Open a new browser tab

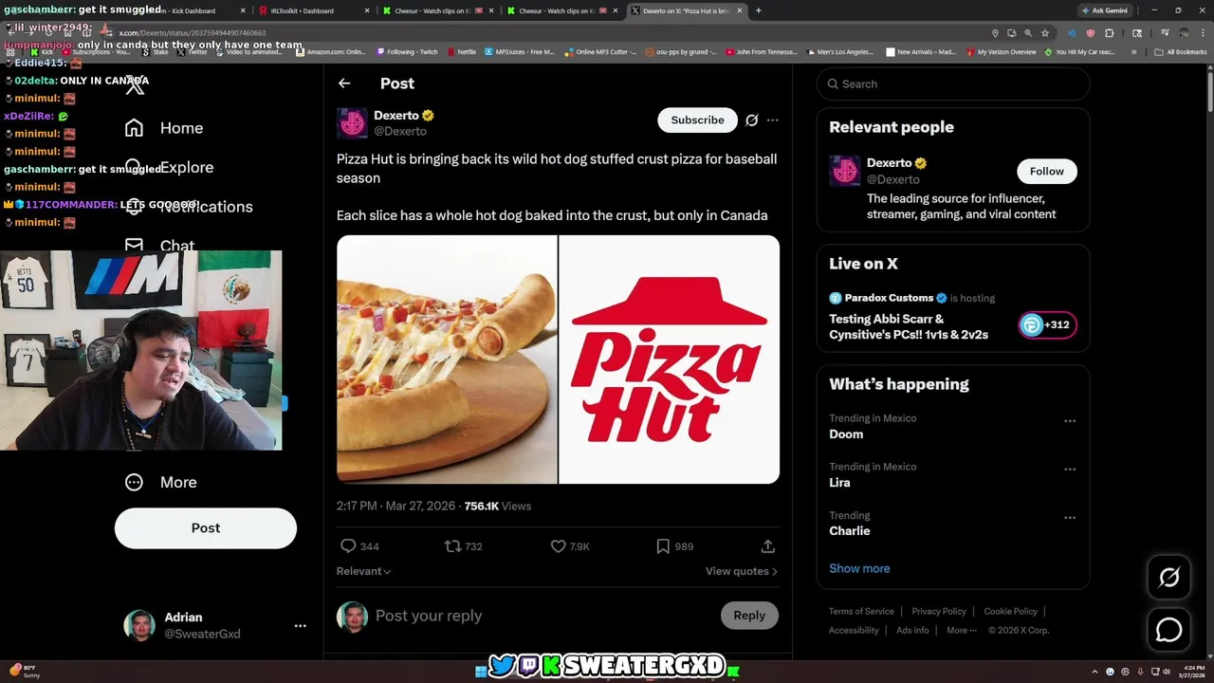pos(758,10)
